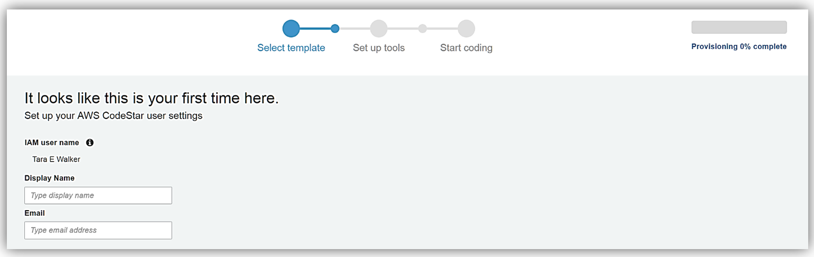
Task: Click the "first time here" heading
Action: [152, 98]
